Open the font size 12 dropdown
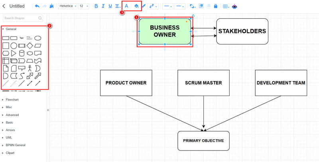Screen dimensions: 319x162 tap(84, 6)
